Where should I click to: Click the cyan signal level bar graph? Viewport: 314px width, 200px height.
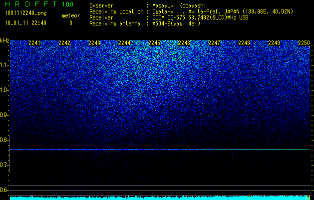[160, 197]
